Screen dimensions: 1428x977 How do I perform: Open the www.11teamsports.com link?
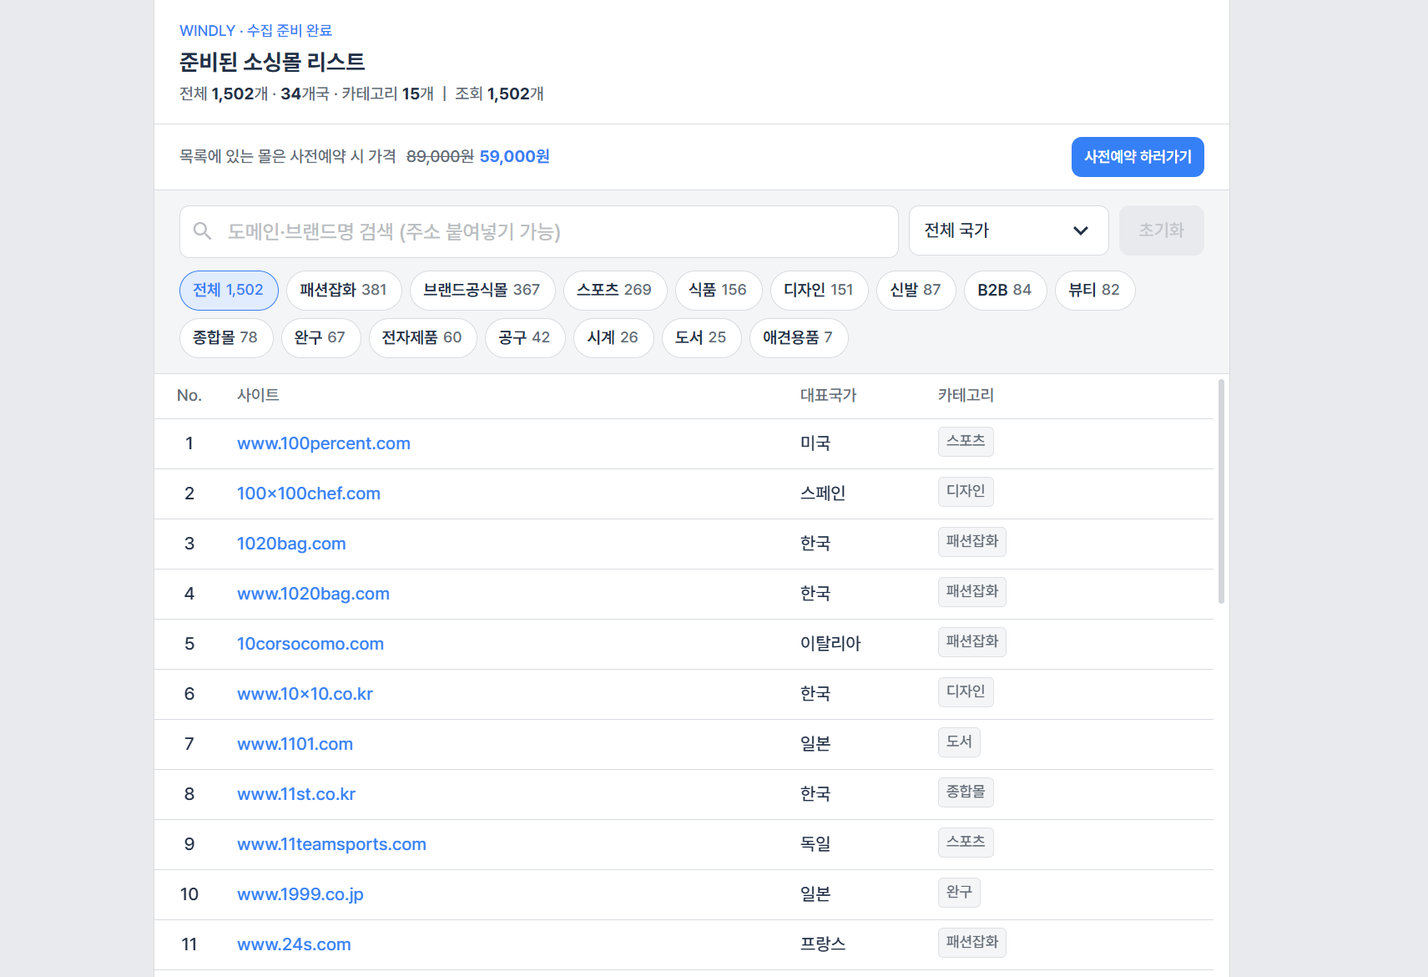(331, 844)
